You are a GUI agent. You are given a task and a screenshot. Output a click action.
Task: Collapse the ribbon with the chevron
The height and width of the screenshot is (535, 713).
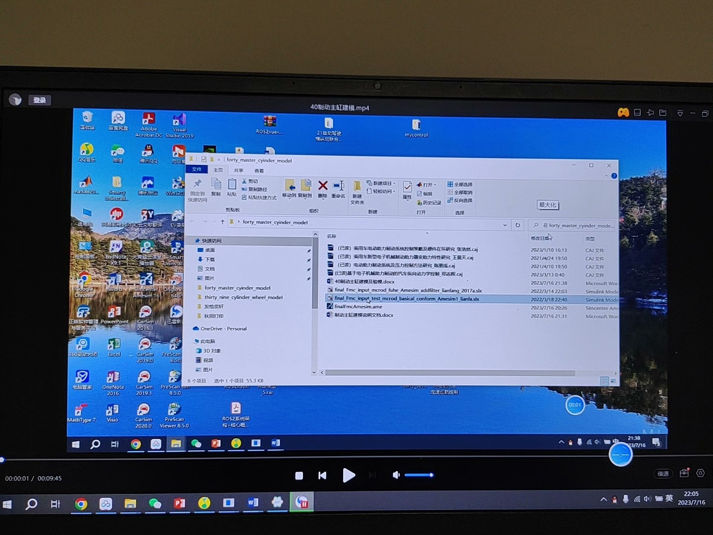pos(607,176)
